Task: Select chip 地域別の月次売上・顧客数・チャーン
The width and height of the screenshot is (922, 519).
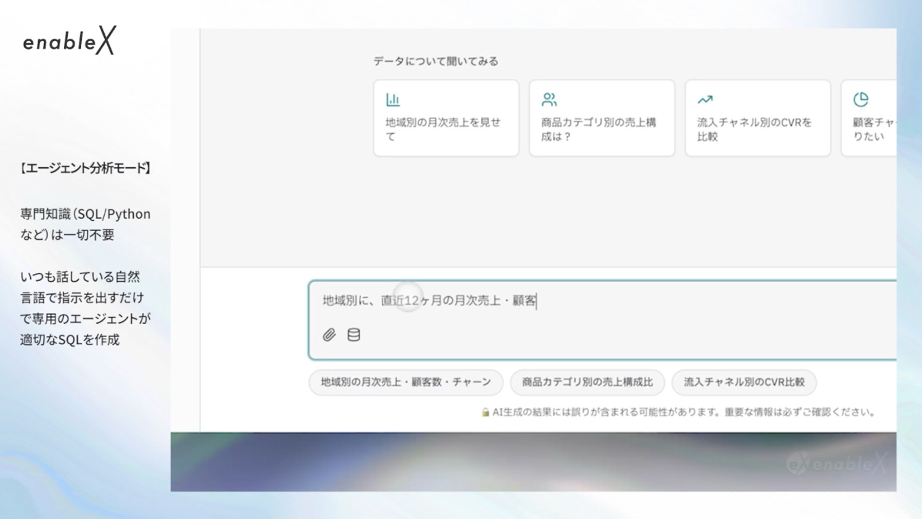Action: [x=406, y=382]
